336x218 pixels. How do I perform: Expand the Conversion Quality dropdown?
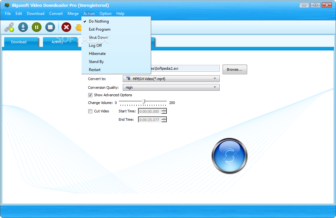pyautogui.click(x=171, y=88)
